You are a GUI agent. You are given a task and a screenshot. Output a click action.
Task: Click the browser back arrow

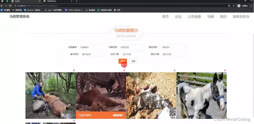[x=2, y=6]
